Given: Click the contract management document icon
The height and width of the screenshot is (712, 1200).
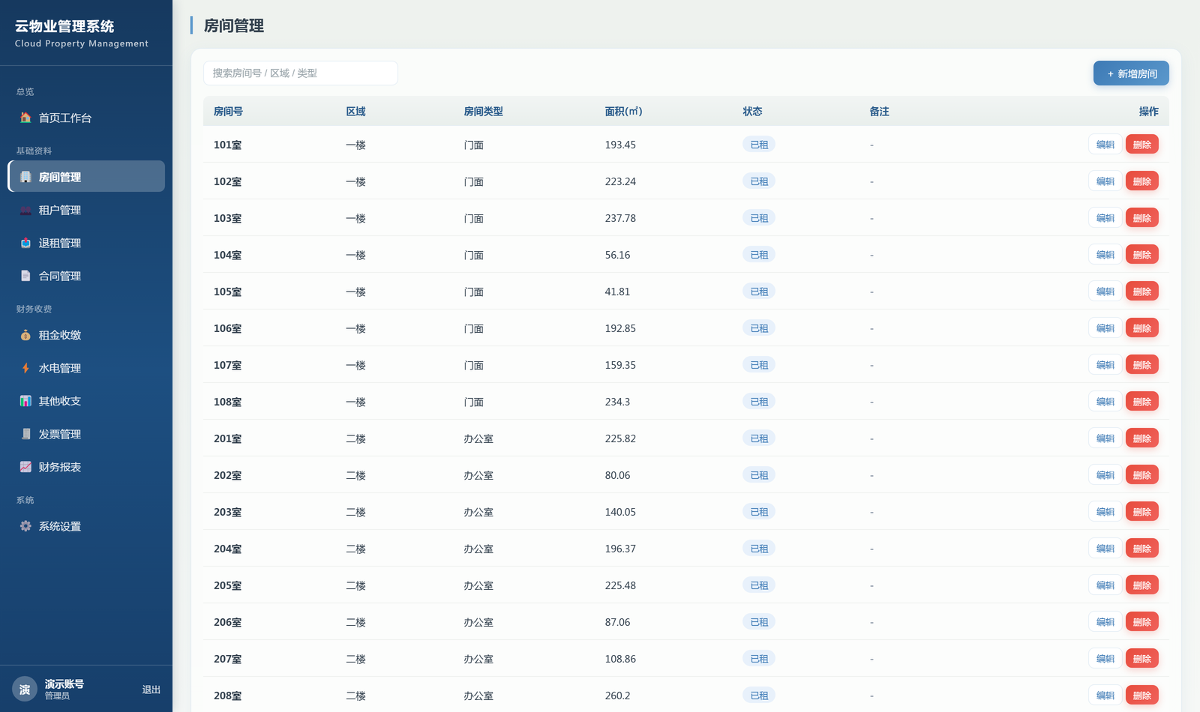Looking at the screenshot, I should pos(25,276).
